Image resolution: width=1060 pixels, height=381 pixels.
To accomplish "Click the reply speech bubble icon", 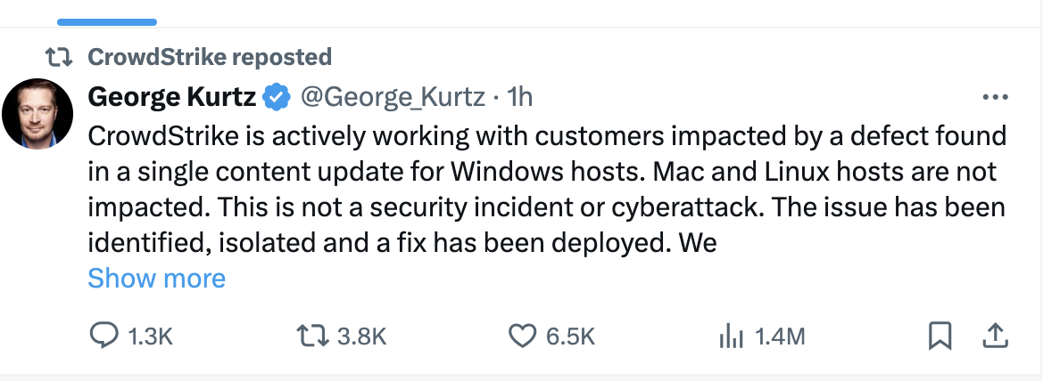I will tap(104, 335).
